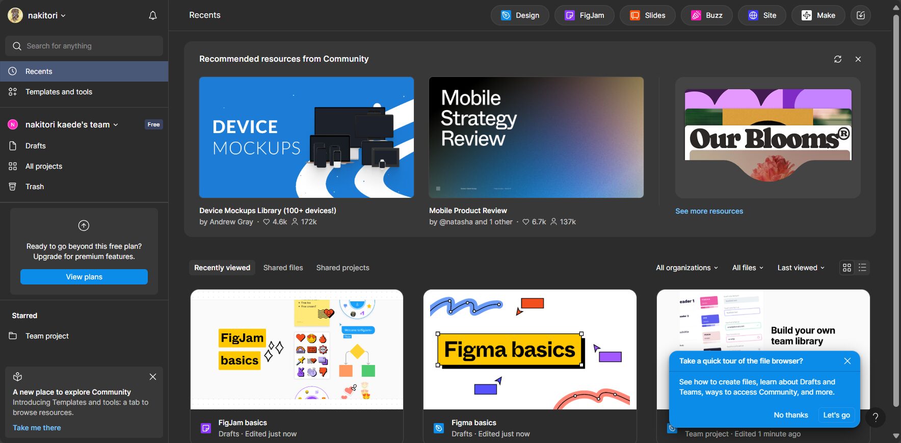Create a new FigJam board
Image resolution: width=901 pixels, height=443 pixels.
[x=585, y=15]
